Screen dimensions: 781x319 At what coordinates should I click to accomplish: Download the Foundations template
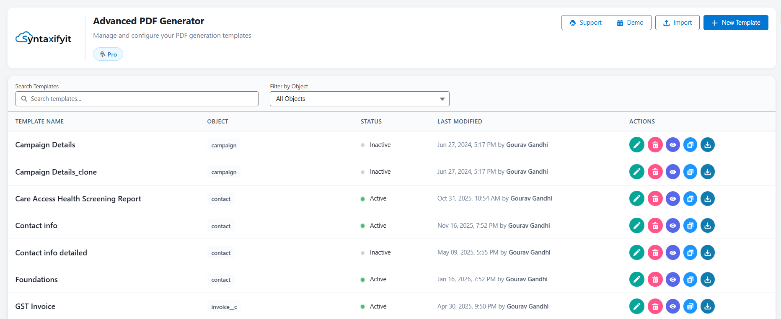708,279
